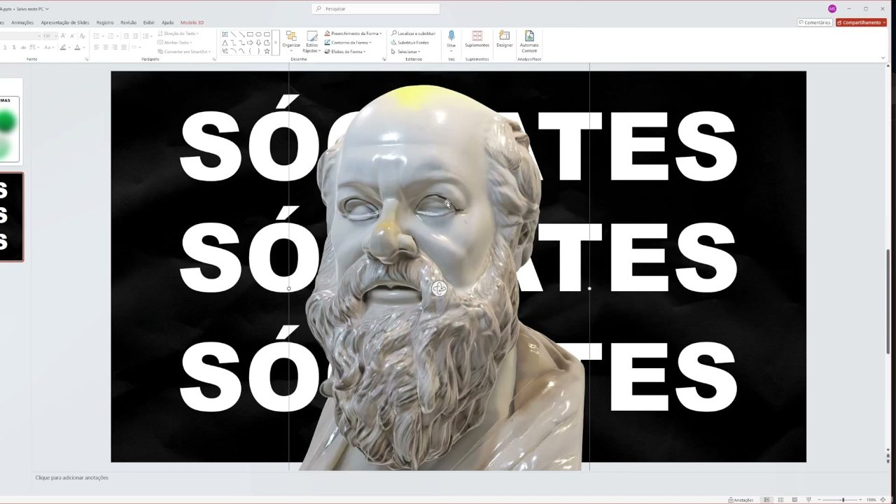Screen dimensions: 896x504
Task: Toggle the Anotações notes pane
Action: click(741, 500)
